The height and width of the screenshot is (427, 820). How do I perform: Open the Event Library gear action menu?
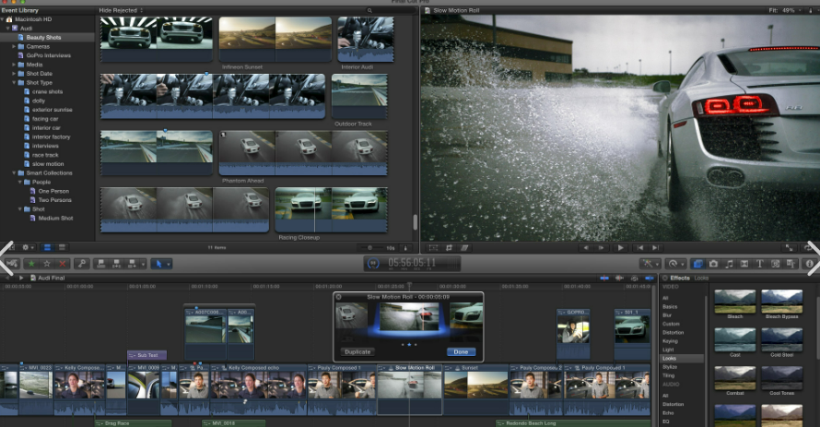pyautogui.click(x=28, y=247)
